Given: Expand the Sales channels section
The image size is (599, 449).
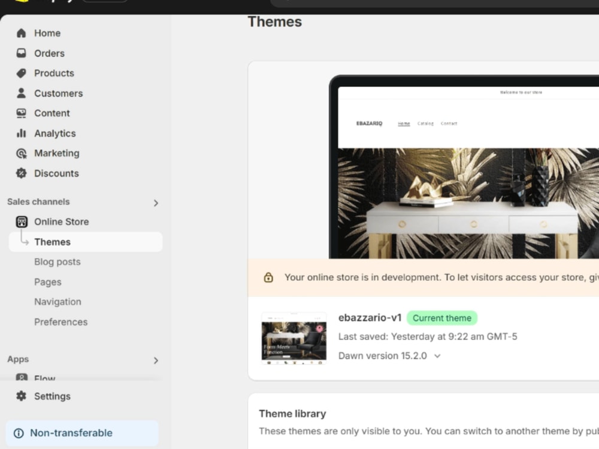Looking at the screenshot, I should coord(156,203).
